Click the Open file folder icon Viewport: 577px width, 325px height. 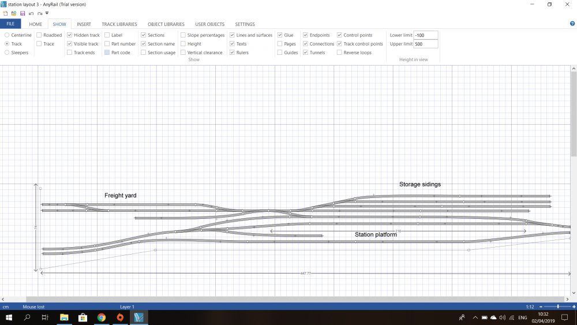point(14,13)
